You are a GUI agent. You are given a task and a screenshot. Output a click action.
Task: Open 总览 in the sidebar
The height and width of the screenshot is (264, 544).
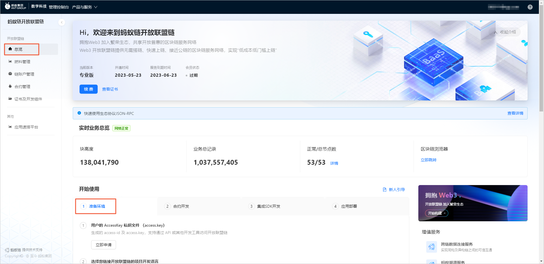[x=31, y=49]
